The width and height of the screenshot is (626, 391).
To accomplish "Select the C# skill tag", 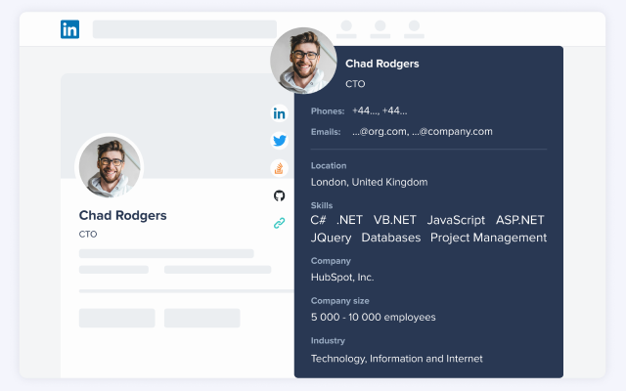I will [x=318, y=220].
